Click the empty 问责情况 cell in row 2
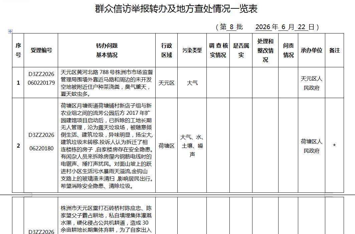The width and height of the screenshot is (355, 234). [x=288, y=145]
